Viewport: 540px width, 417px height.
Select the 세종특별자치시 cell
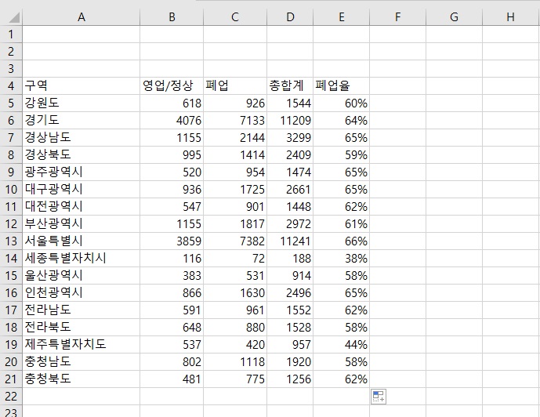(82, 258)
